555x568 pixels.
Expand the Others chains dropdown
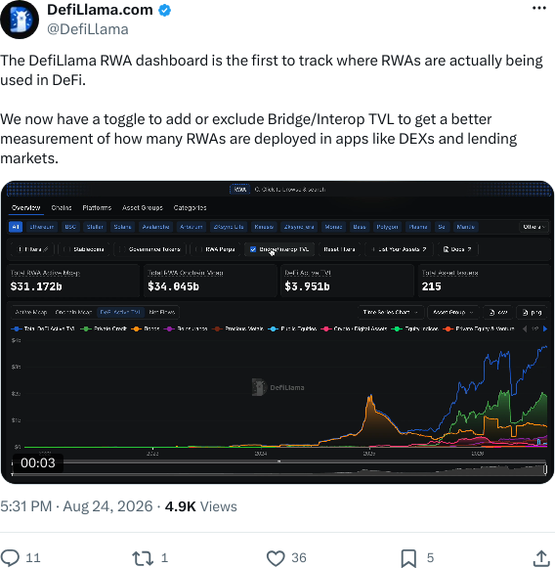534,227
